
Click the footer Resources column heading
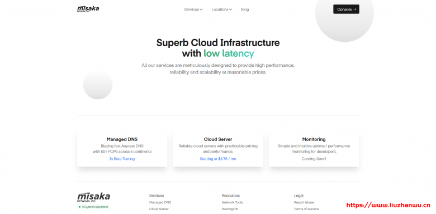[x=230, y=196]
